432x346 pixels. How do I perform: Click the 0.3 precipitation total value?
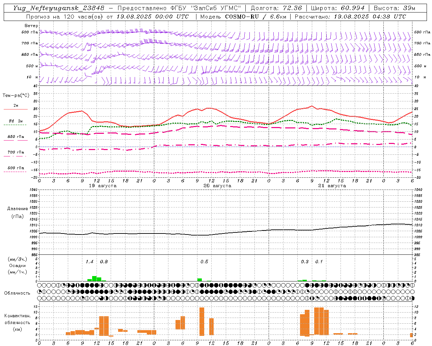tap(305, 262)
